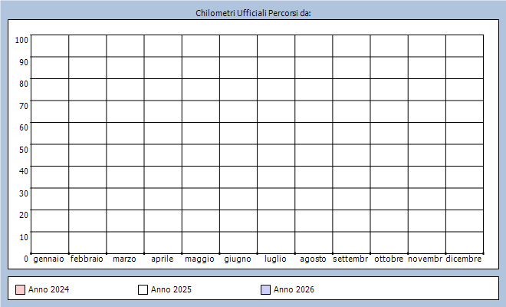
Task: Select the aprile label on x-axis
Action: point(162,259)
